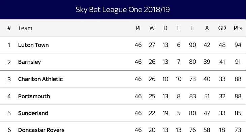
Task: Open the Sunderland team link
Action: pos(33,113)
